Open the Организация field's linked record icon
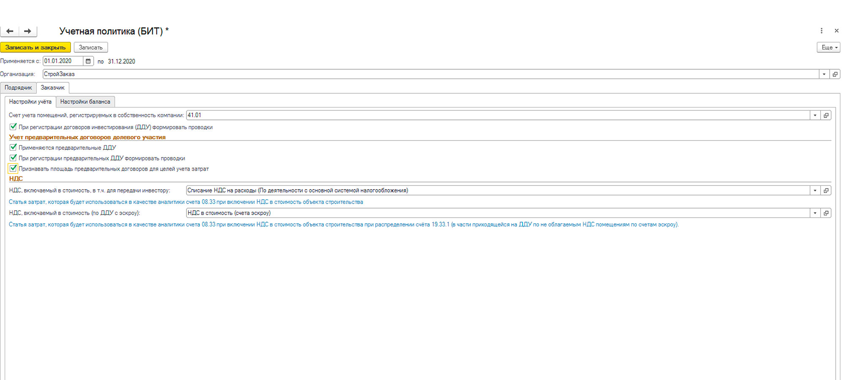Viewport: 845px width, 380px height. [x=835, y=74]
